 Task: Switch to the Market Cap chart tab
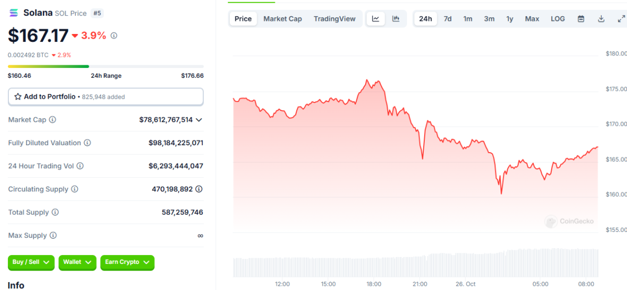283,19
